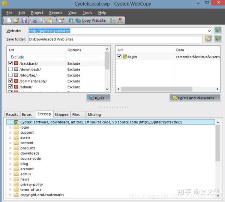This screenshot has width=225, height=202.
Task: Click the site diagram toolbar icon
Action: (120, 21)
